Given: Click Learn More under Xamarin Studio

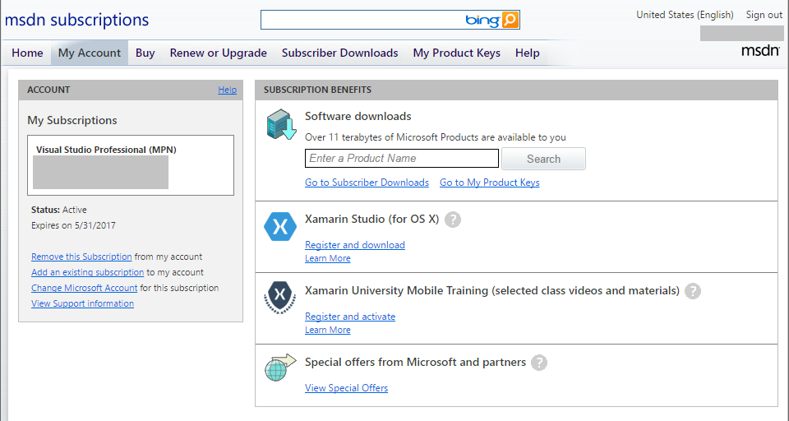Looking at the screenshot, I should click(328, 258).
